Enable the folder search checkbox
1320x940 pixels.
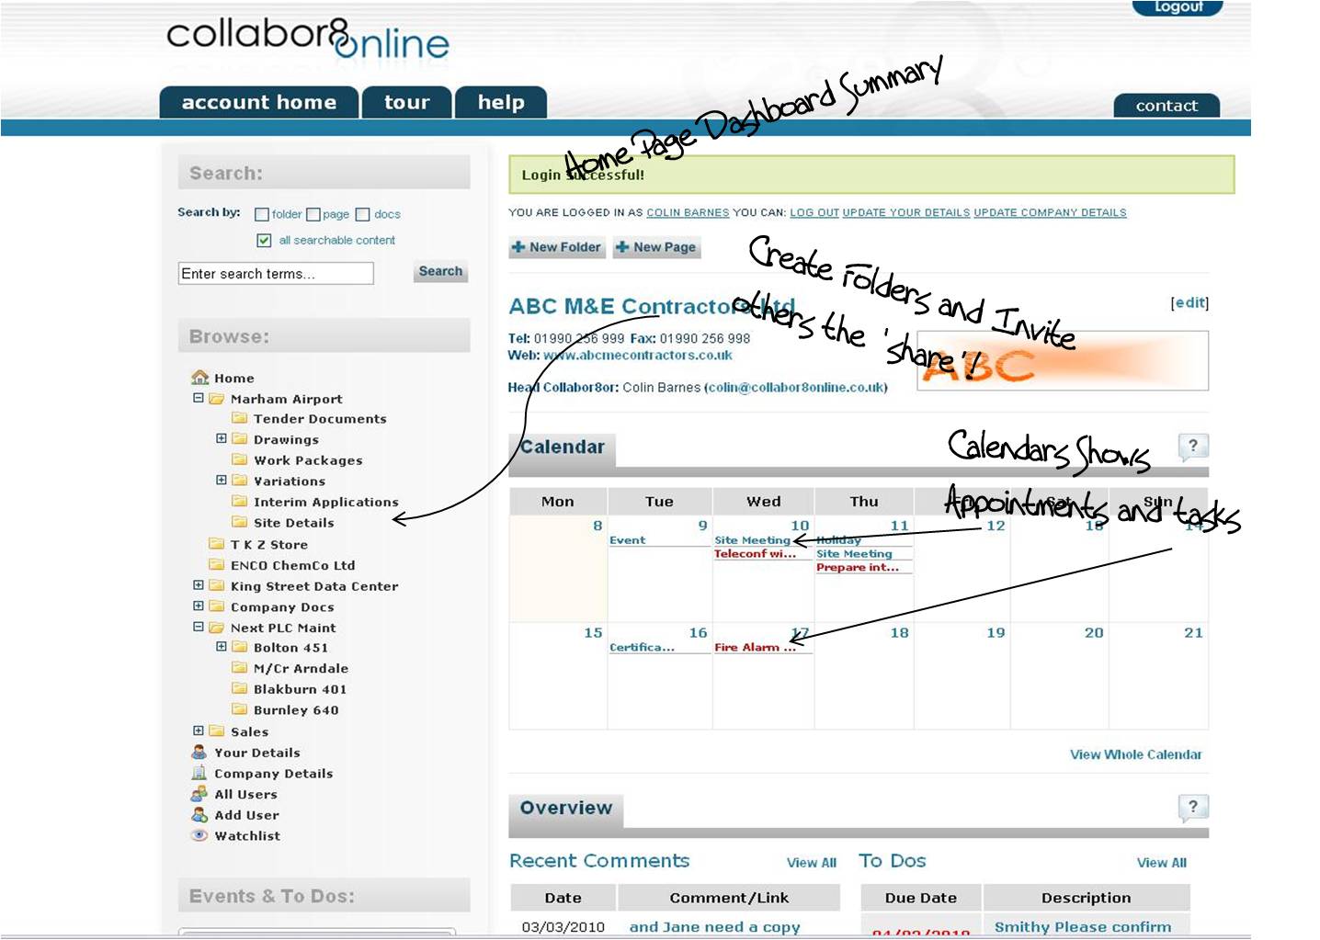click(262, 215)
